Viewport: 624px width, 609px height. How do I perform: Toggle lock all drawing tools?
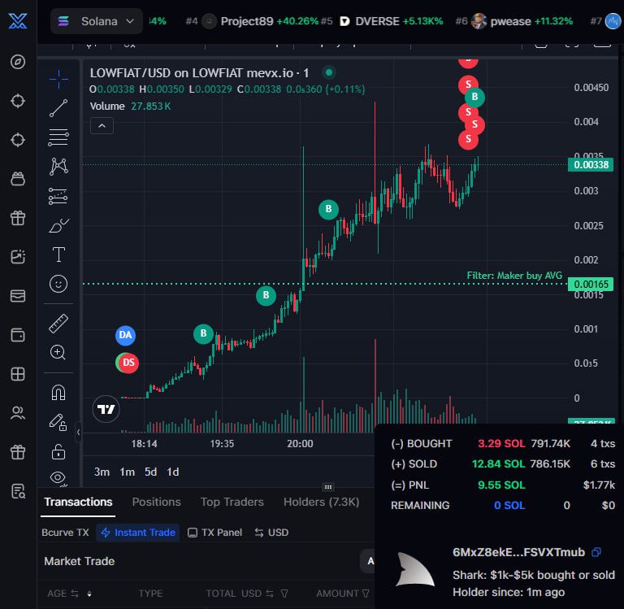tap(58, 452)
